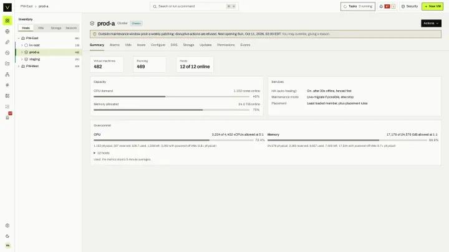The width and height of the screenshot is (449, 252).
Task: Switch to the cluster Storage tab
Action: click(189, 45)
